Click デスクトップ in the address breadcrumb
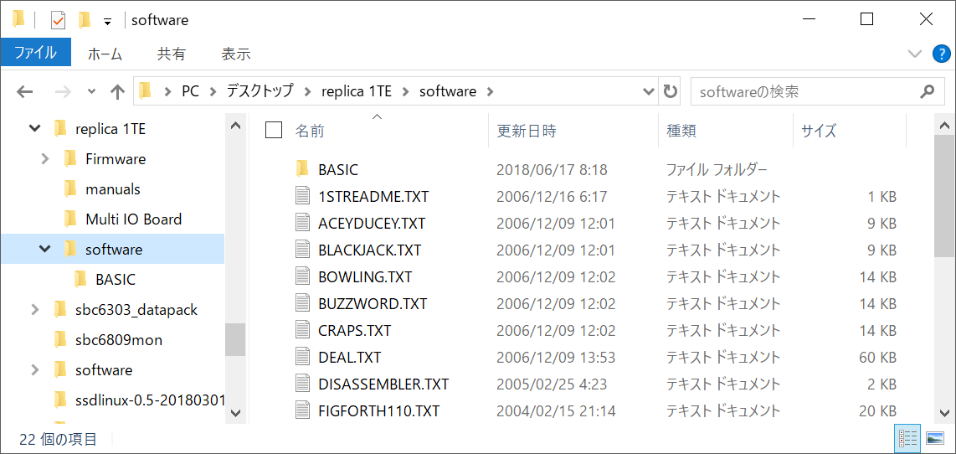Image resolution: width=956 pixels, height=454 pixels. point(260,91)
